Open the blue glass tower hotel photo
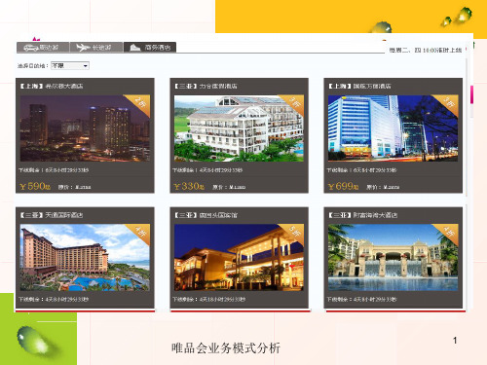Viewport: 487px width, 365px height. (x=393, y=128)
